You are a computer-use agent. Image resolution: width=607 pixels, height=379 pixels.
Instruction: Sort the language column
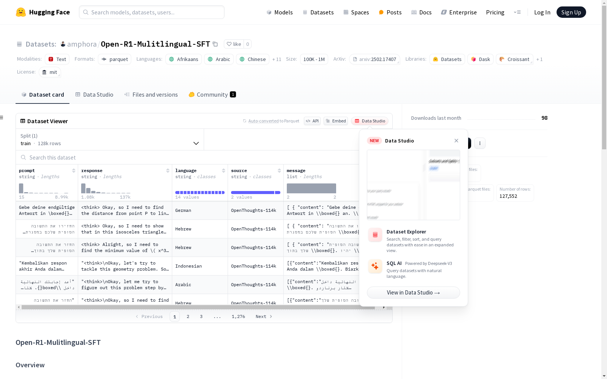tap(223, 171)
